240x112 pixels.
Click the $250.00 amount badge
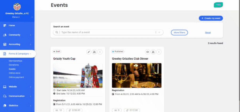point(74,110)
